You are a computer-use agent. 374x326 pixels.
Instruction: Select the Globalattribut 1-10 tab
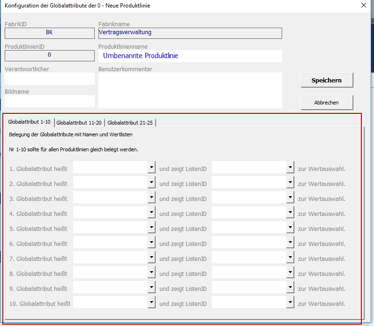[29, 122]
